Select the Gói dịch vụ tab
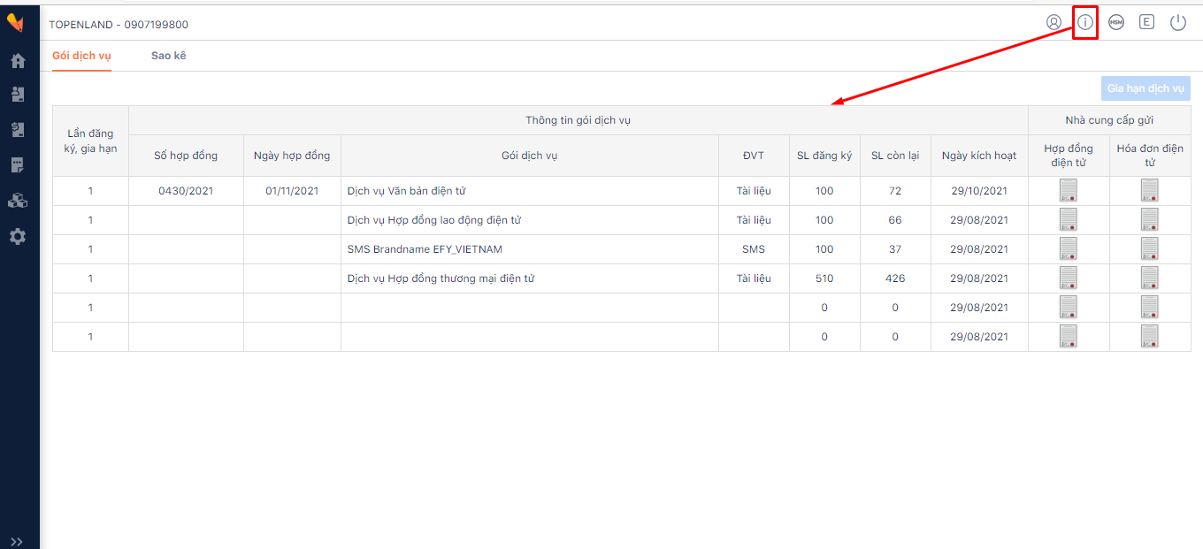 [81, 56]
